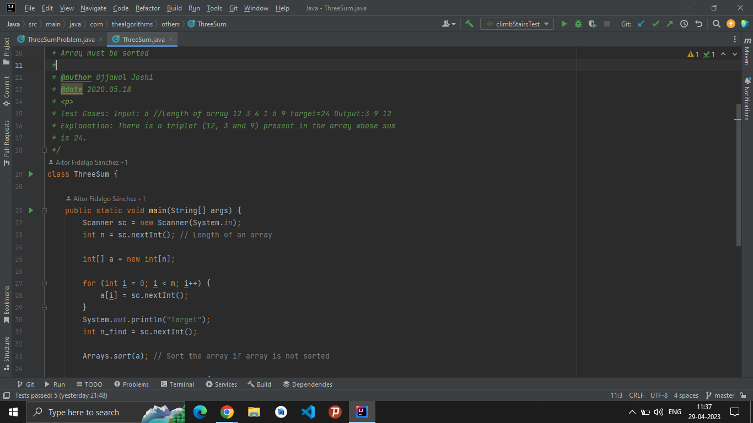753x423 pixels.
Task: Open the master Git branch popup
Action: [720, 395]
